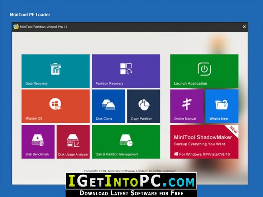263x197 pixels.
Task: Open Disk Clone using its drive icon
Action: pos(108,105)
